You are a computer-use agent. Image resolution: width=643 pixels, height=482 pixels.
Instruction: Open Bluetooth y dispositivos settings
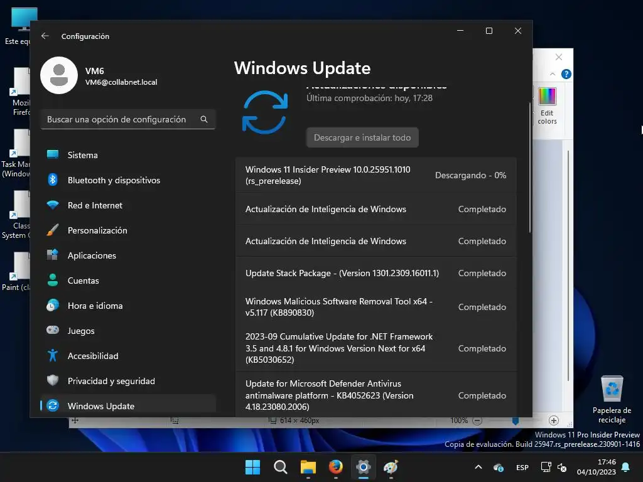pos(128,180)
